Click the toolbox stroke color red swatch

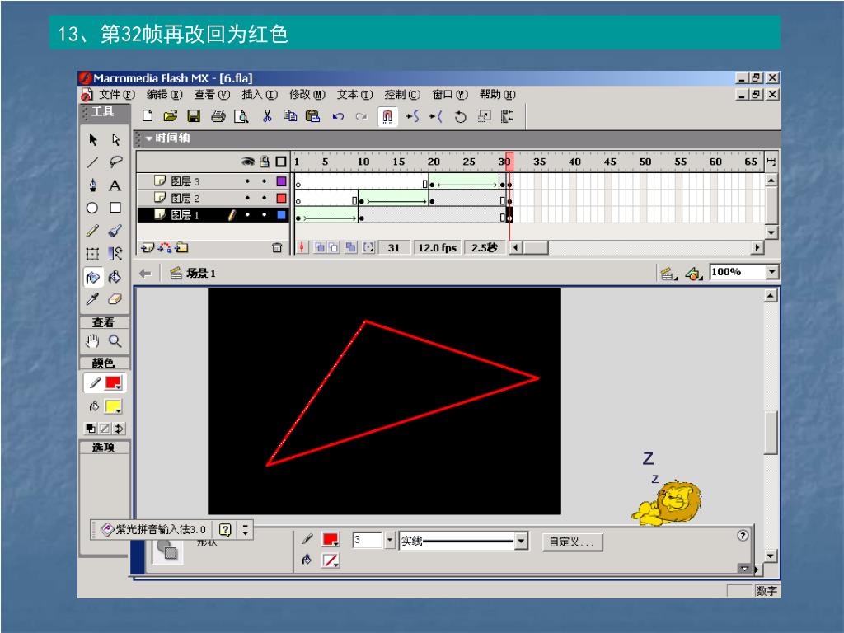coord(113,383)
